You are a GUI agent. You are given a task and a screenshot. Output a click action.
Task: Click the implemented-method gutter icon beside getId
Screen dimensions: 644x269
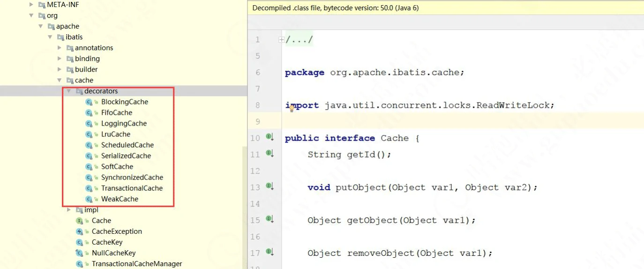[270, 153]
